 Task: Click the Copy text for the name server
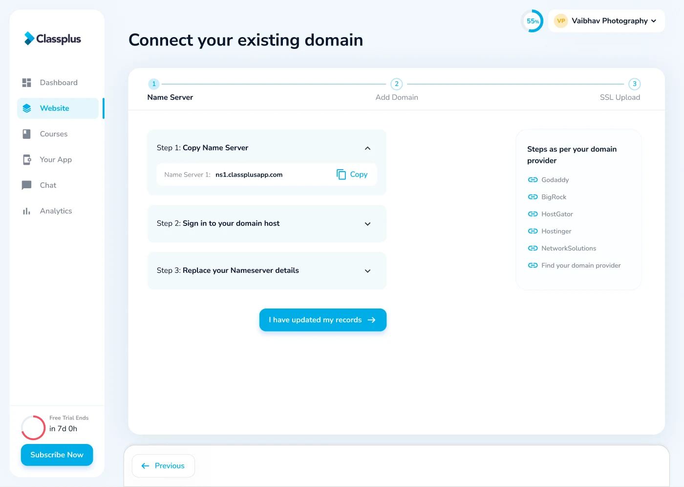point(359,175)
